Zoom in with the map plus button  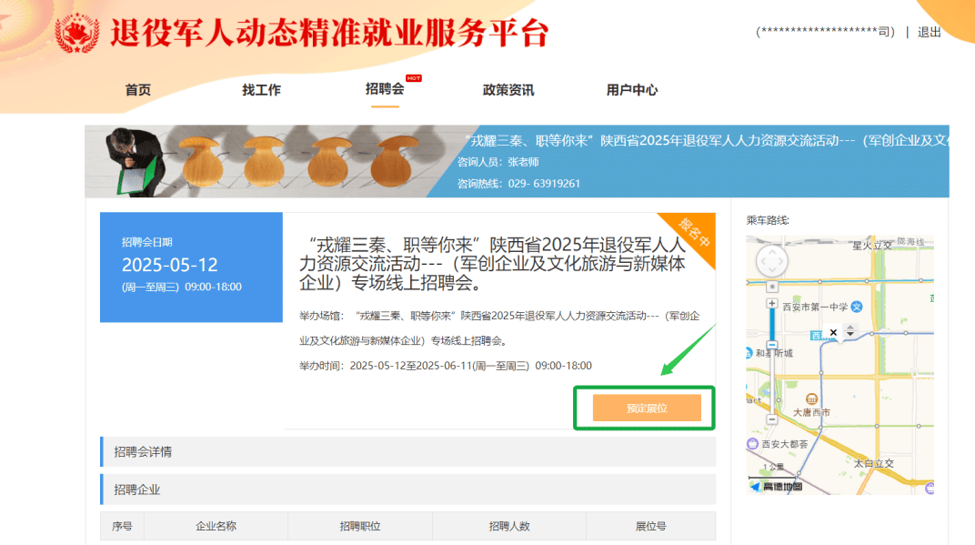point(771,304)
